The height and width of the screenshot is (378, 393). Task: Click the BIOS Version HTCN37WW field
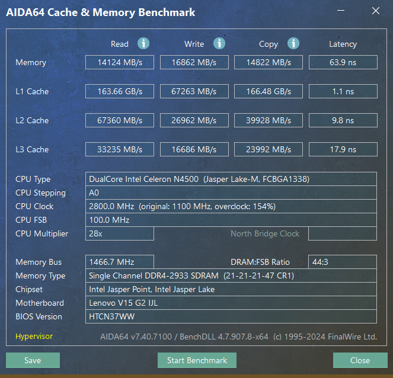(231, 316)
